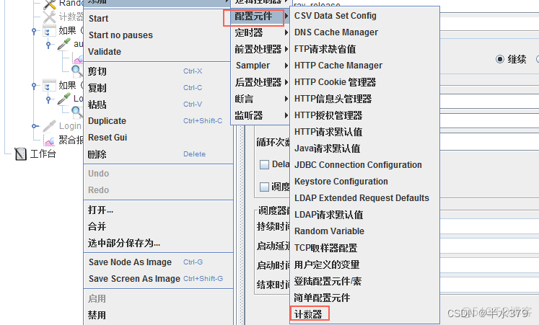Select 用户定义的变量

pos(364,264)
